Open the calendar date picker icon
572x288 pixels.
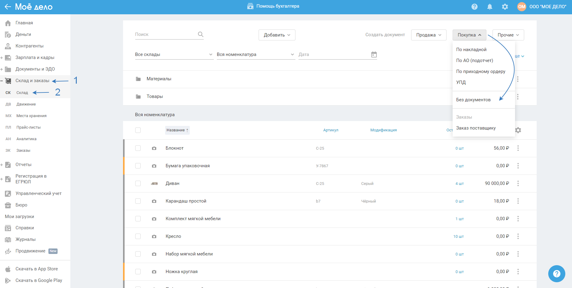(x=374, y=54)
